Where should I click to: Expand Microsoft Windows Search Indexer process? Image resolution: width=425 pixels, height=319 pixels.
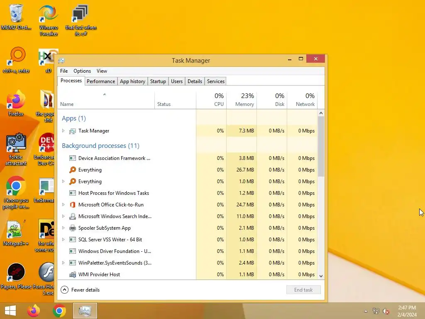pyautogui.click(x=63, y=216)
